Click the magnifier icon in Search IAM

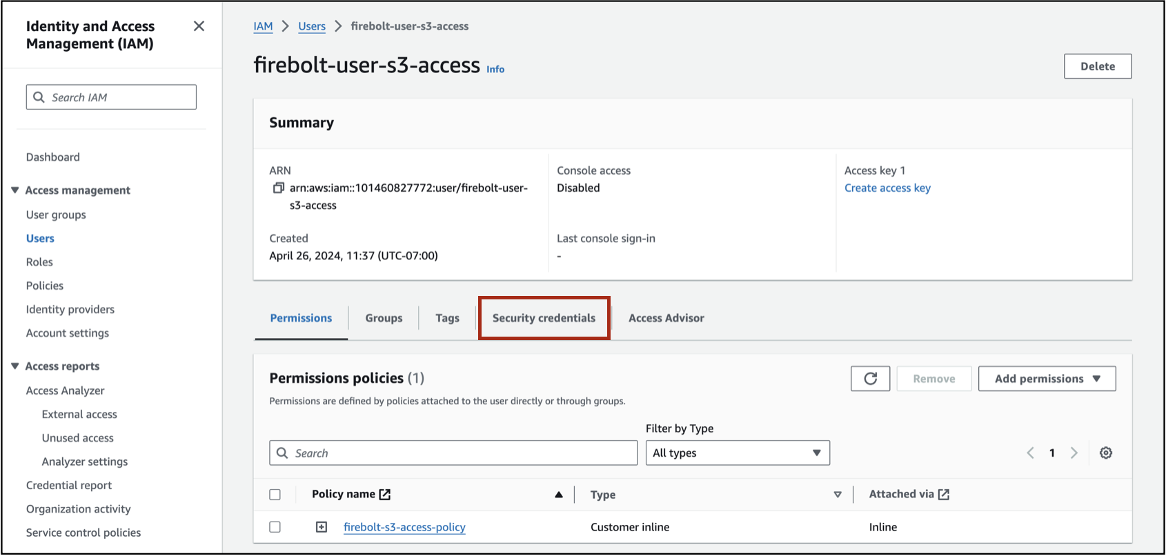pos(39,97)
